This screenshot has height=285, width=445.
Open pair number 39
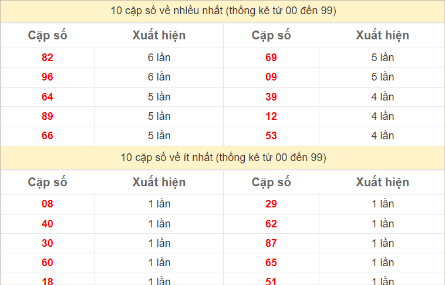click(271, 97)
